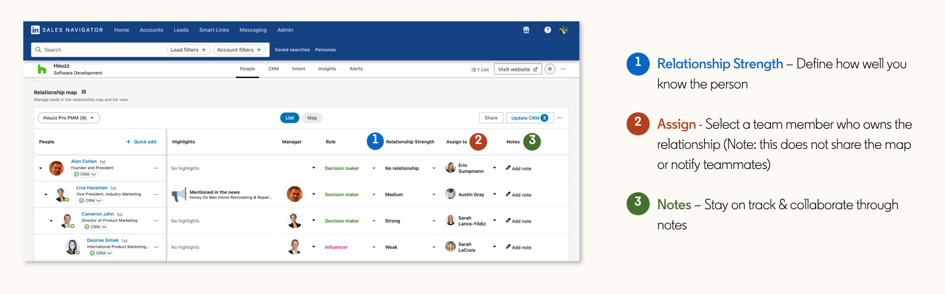Open Role dropdown showing Influencer
Viewport: 945px width, 294px height.
pyautogui.click(x=350, y=247)
